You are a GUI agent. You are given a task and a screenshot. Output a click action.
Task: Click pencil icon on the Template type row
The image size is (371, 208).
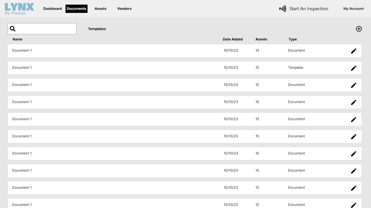click(x=354, y=68)
